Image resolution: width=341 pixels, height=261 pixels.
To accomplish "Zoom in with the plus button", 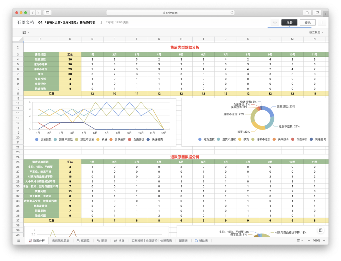I will (x=324, y=241).
